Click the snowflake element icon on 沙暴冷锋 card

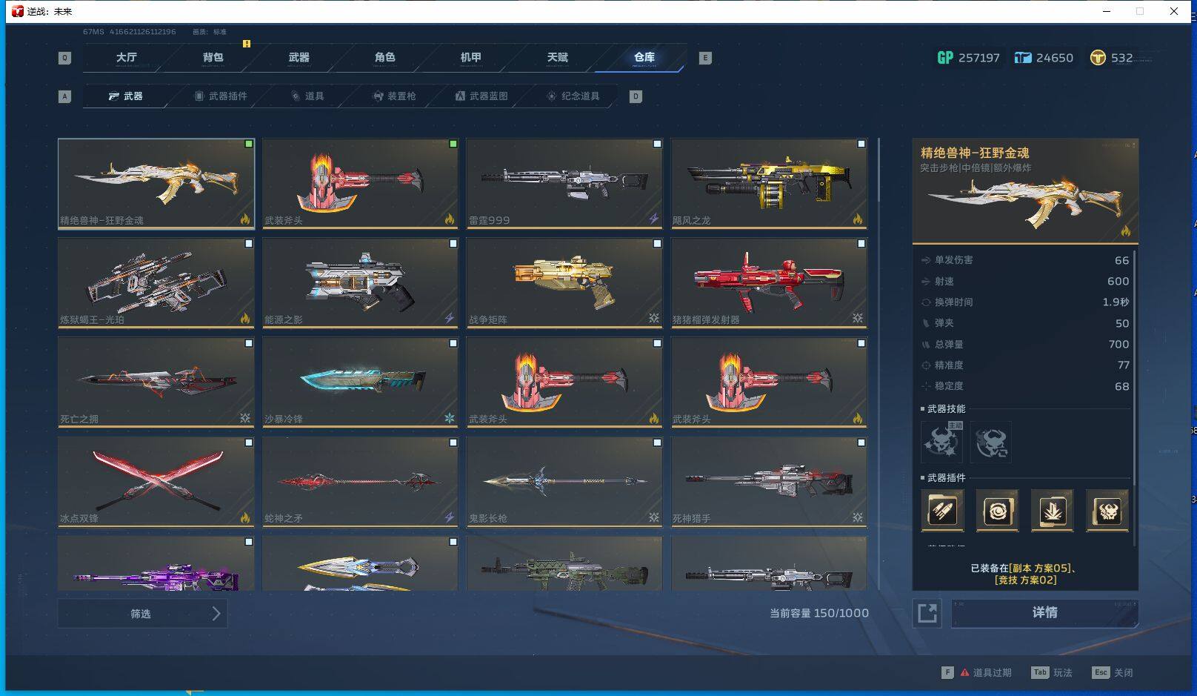(x=449, y=418)
